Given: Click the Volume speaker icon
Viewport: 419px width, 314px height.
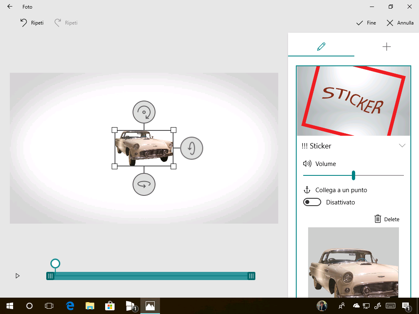Looking at the screenshot, I should 307,164.
